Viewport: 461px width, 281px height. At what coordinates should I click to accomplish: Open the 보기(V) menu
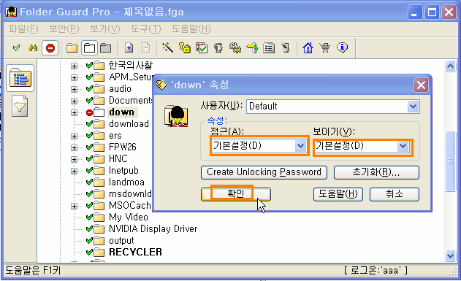click(x=105, y=28)
